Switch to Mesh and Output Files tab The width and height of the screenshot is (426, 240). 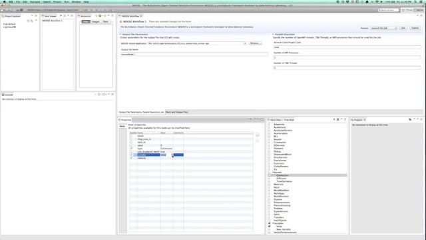pyautogui.click(x=177, y=112)
